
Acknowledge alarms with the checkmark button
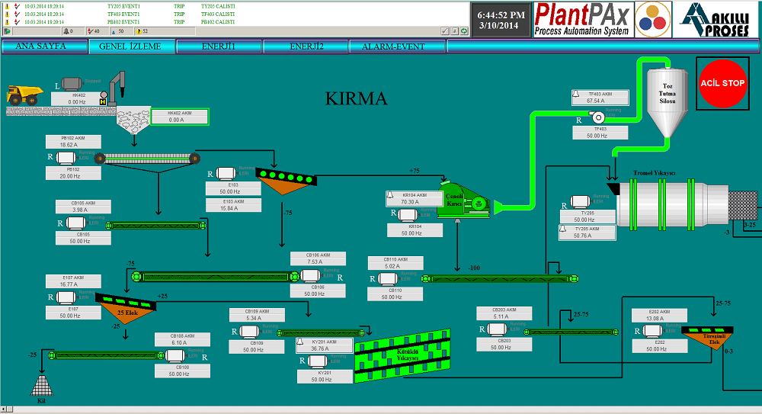pyautogui.click(x=444, y=31)
